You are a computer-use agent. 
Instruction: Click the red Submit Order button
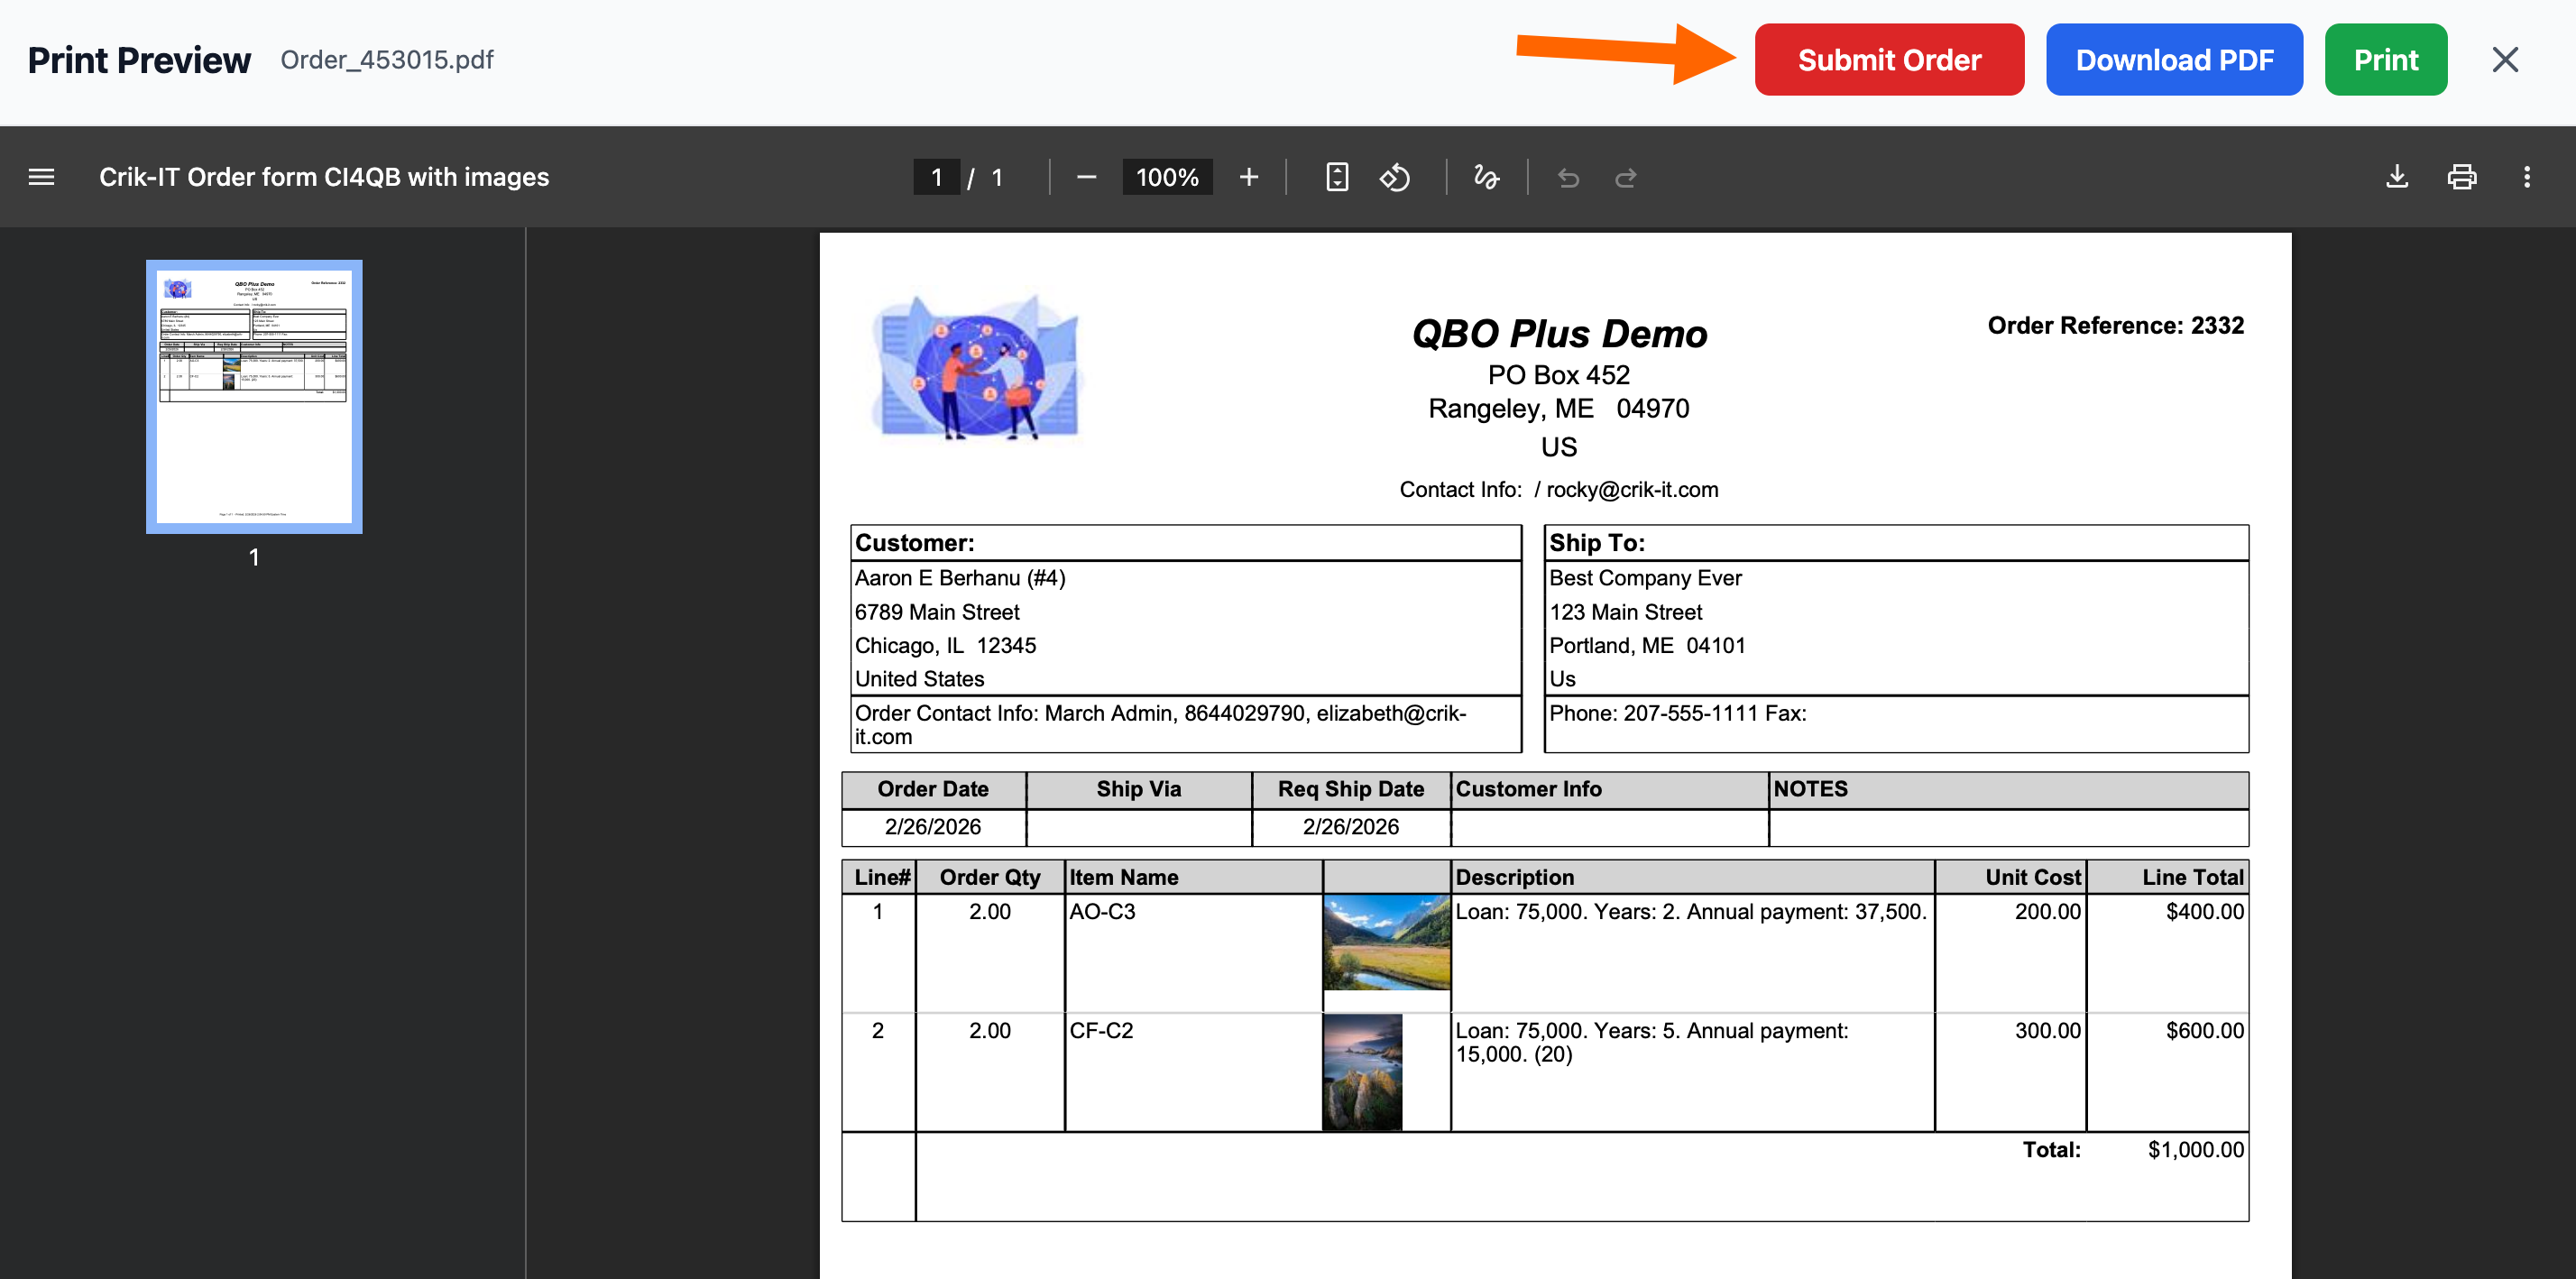pos(1889,60)
